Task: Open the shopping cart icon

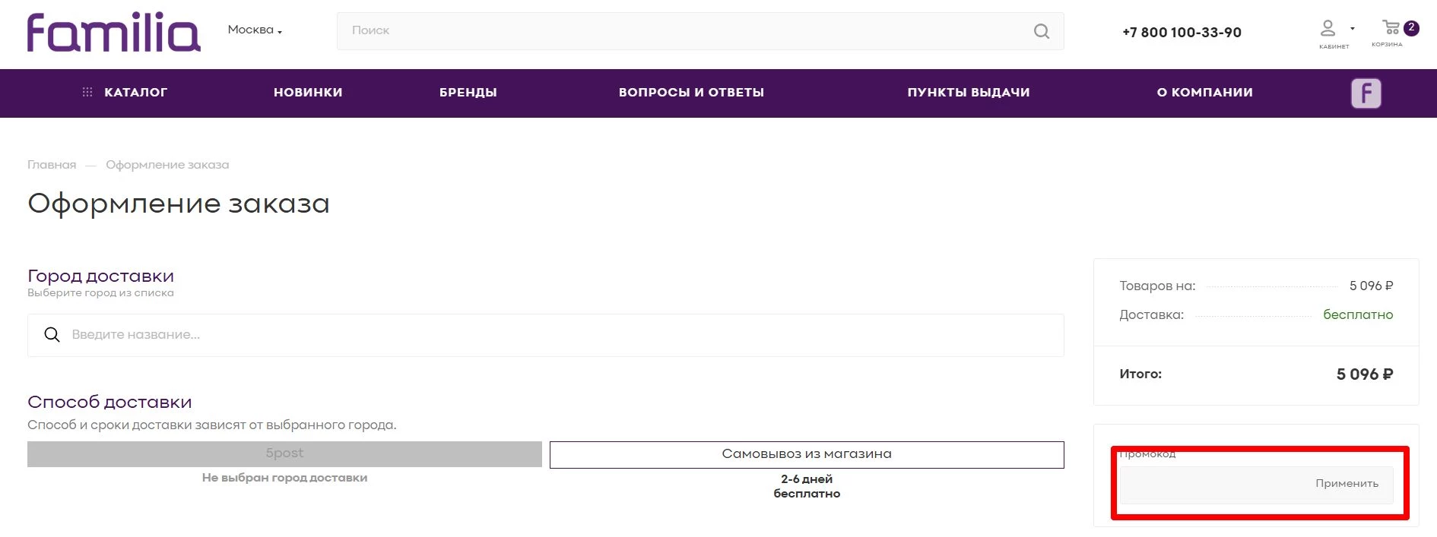Action: [1391, 28]
